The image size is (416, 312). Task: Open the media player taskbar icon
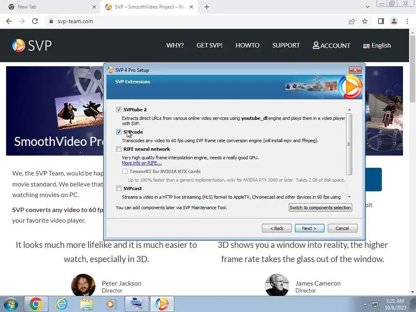coord(111,304)
